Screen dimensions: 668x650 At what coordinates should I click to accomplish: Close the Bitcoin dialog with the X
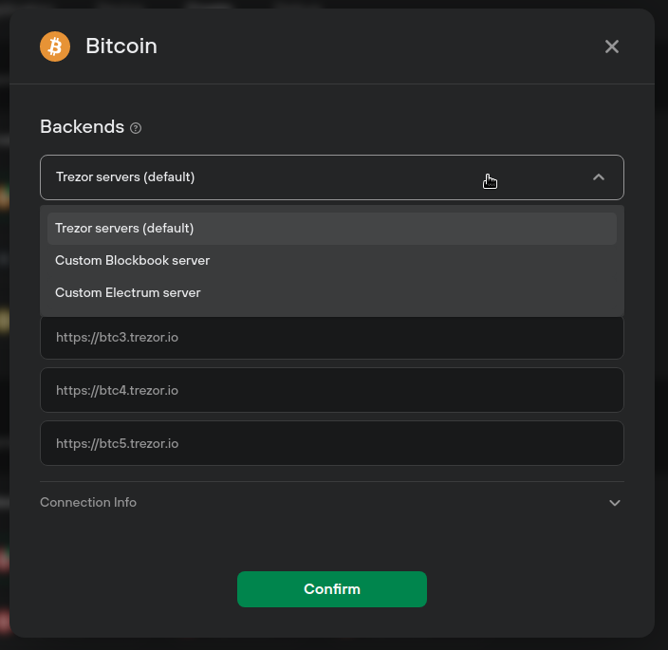pyautogui.click(x=612, y=46)
